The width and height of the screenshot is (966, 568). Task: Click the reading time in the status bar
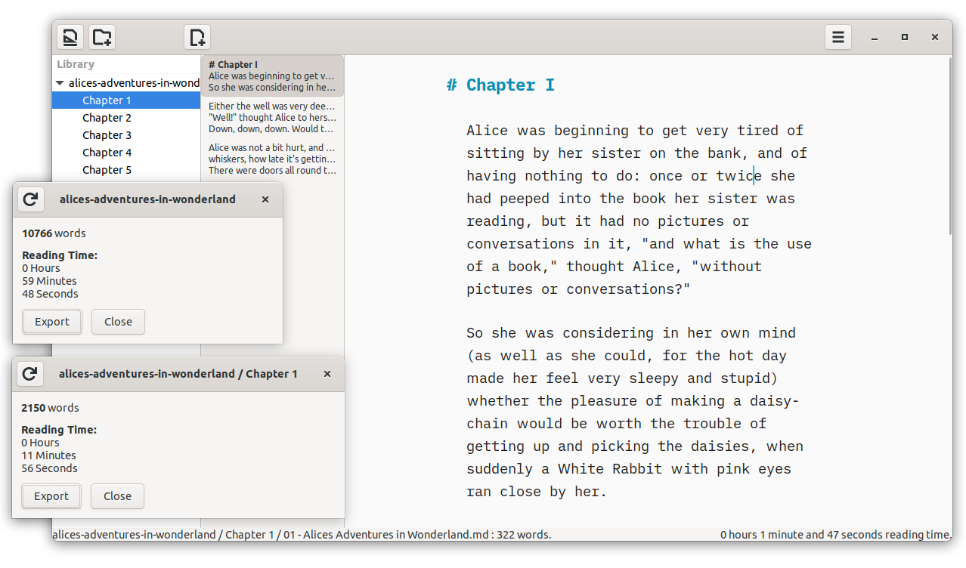point(834,534)
